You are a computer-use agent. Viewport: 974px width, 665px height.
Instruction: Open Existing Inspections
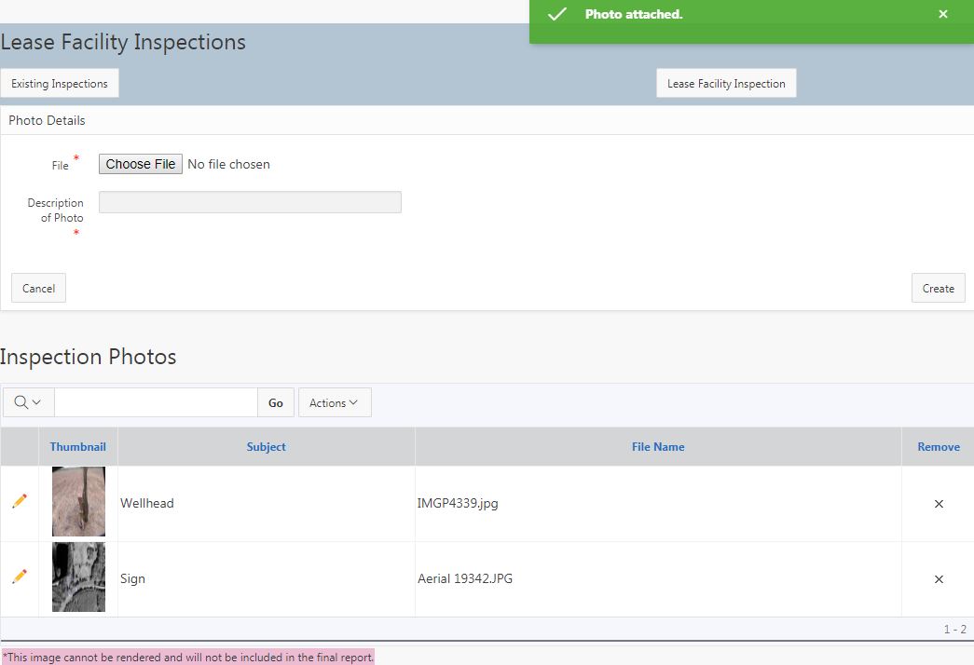60,84
